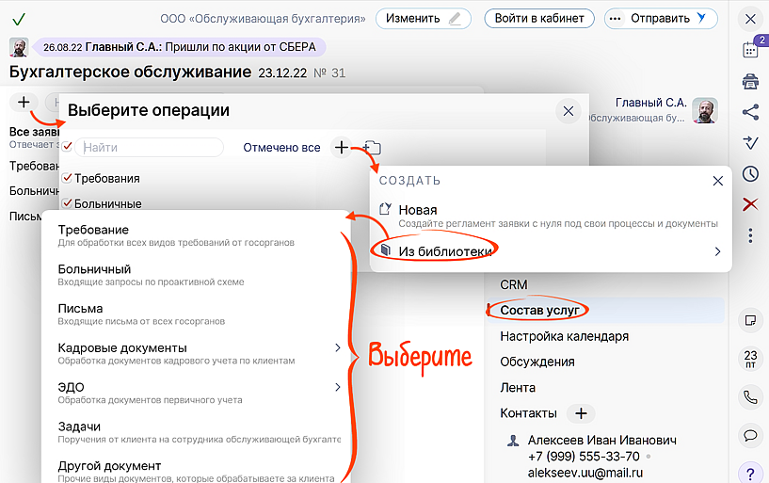Open the calendar icon with badge 2
Image resolution: width=769 pixels, height=483 pixels.
tap(750, 50)
